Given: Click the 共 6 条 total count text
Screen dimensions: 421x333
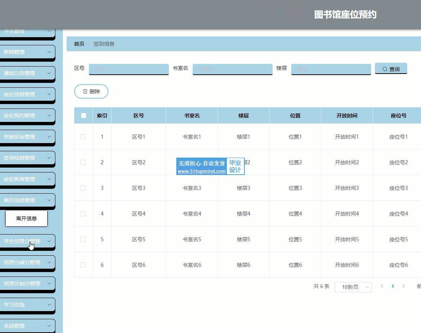Looking at the screenshot, I should 321,286.
